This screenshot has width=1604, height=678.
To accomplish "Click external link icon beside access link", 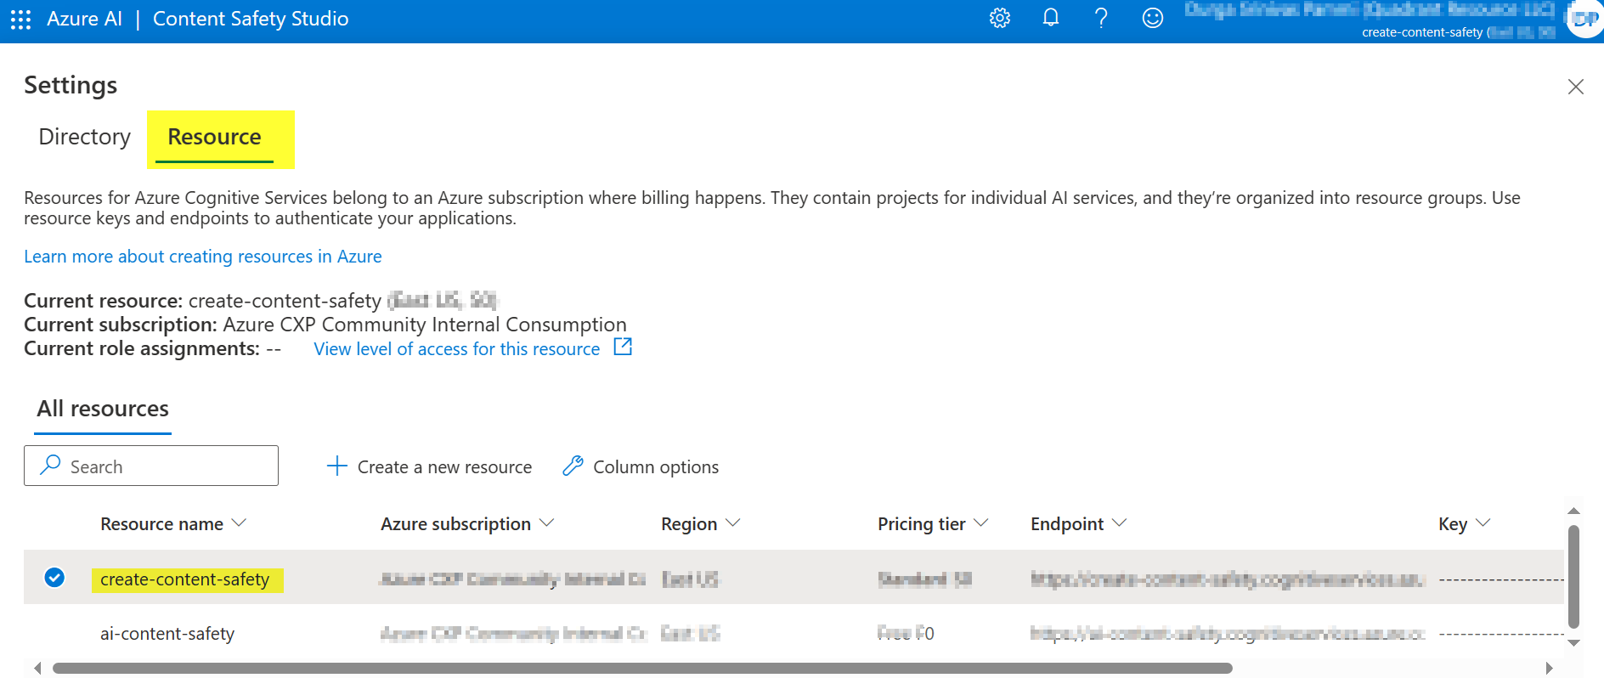I will click(x=623, y=347).
